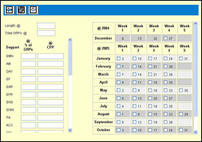Tick the October 31 week checkbox
Image resolution: width=202 pixels, height=142 pixels.
(x=181, y=130)
